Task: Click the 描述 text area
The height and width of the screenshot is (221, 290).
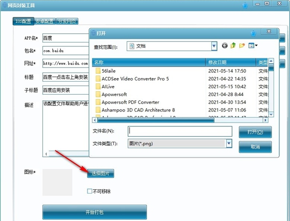Action: click(66, 128)
